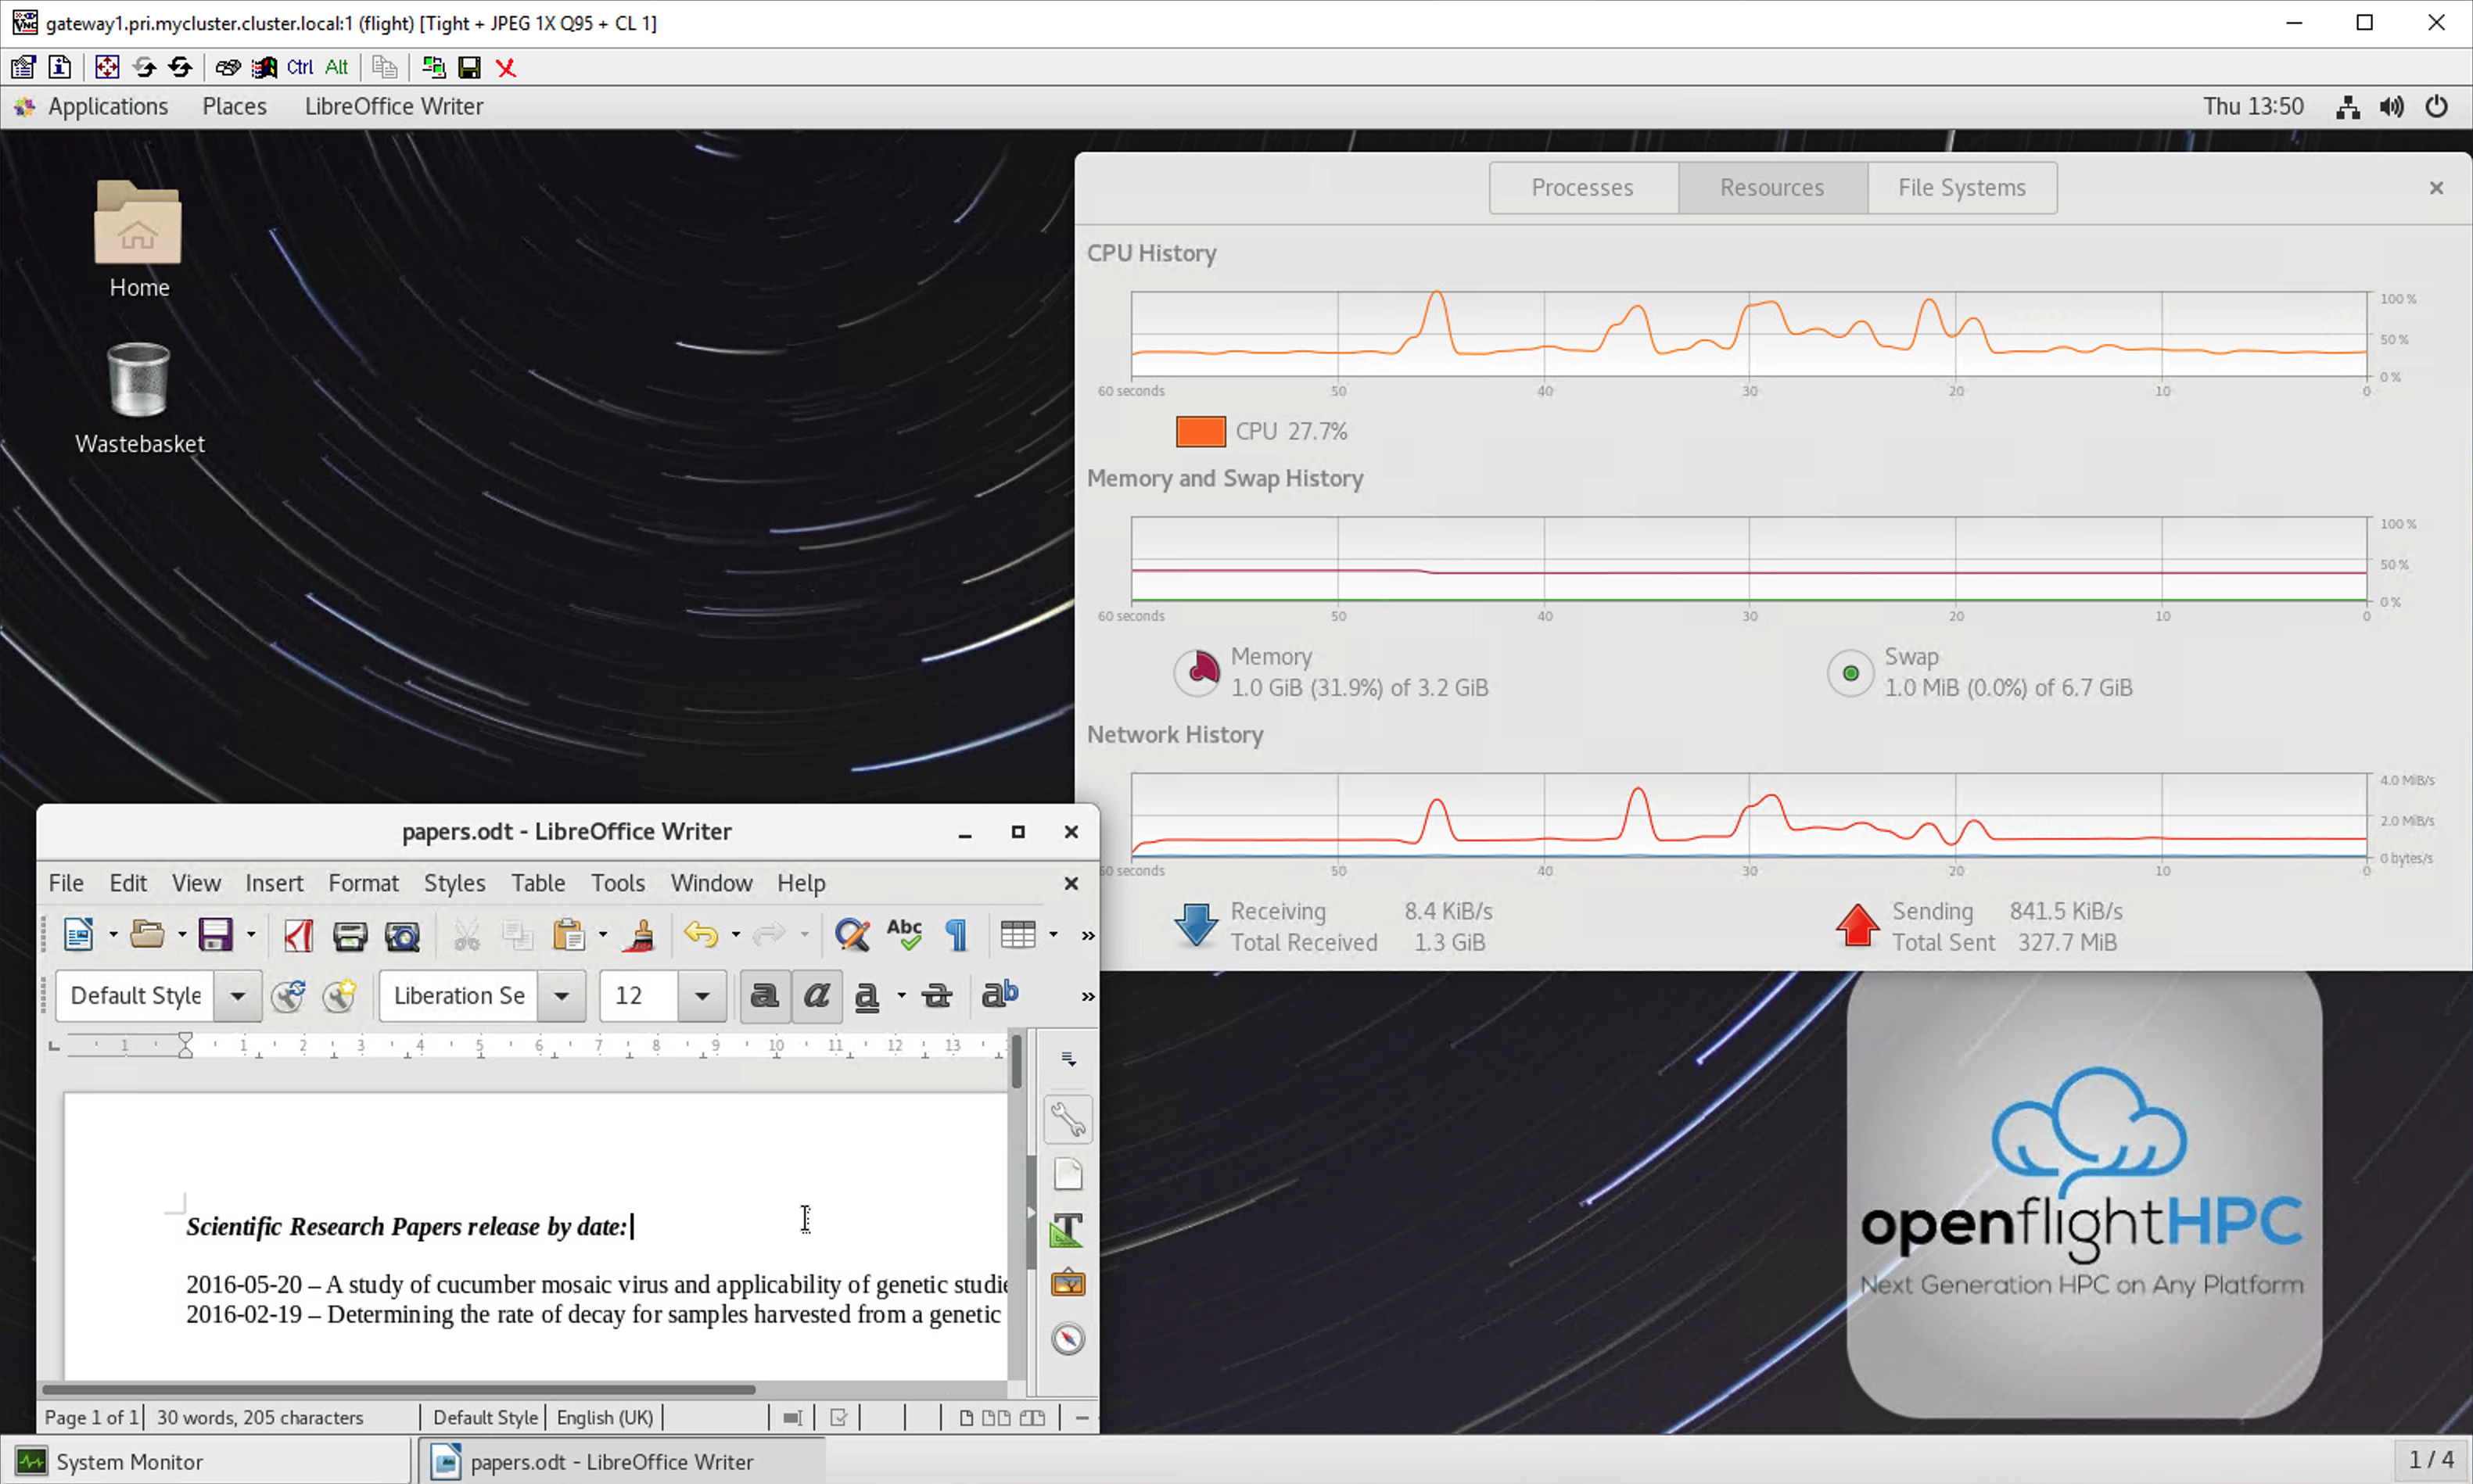The width and height of the screenshot is (2473, 1484).
Task: Toggle bold formatting
Action: tap(764, 996)
